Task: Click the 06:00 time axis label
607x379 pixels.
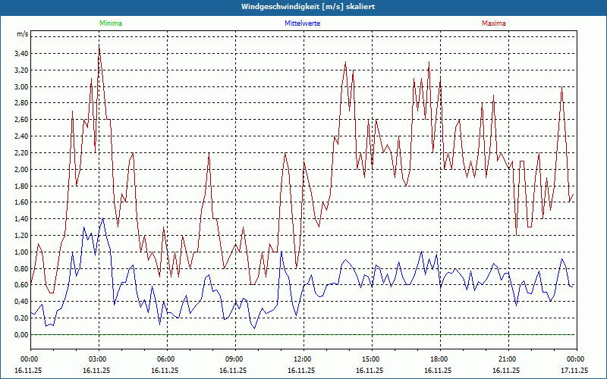Action: coord(165,359)
